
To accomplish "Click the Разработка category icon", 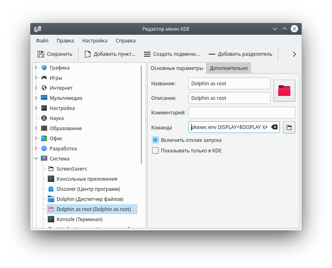I will [44, 148].
